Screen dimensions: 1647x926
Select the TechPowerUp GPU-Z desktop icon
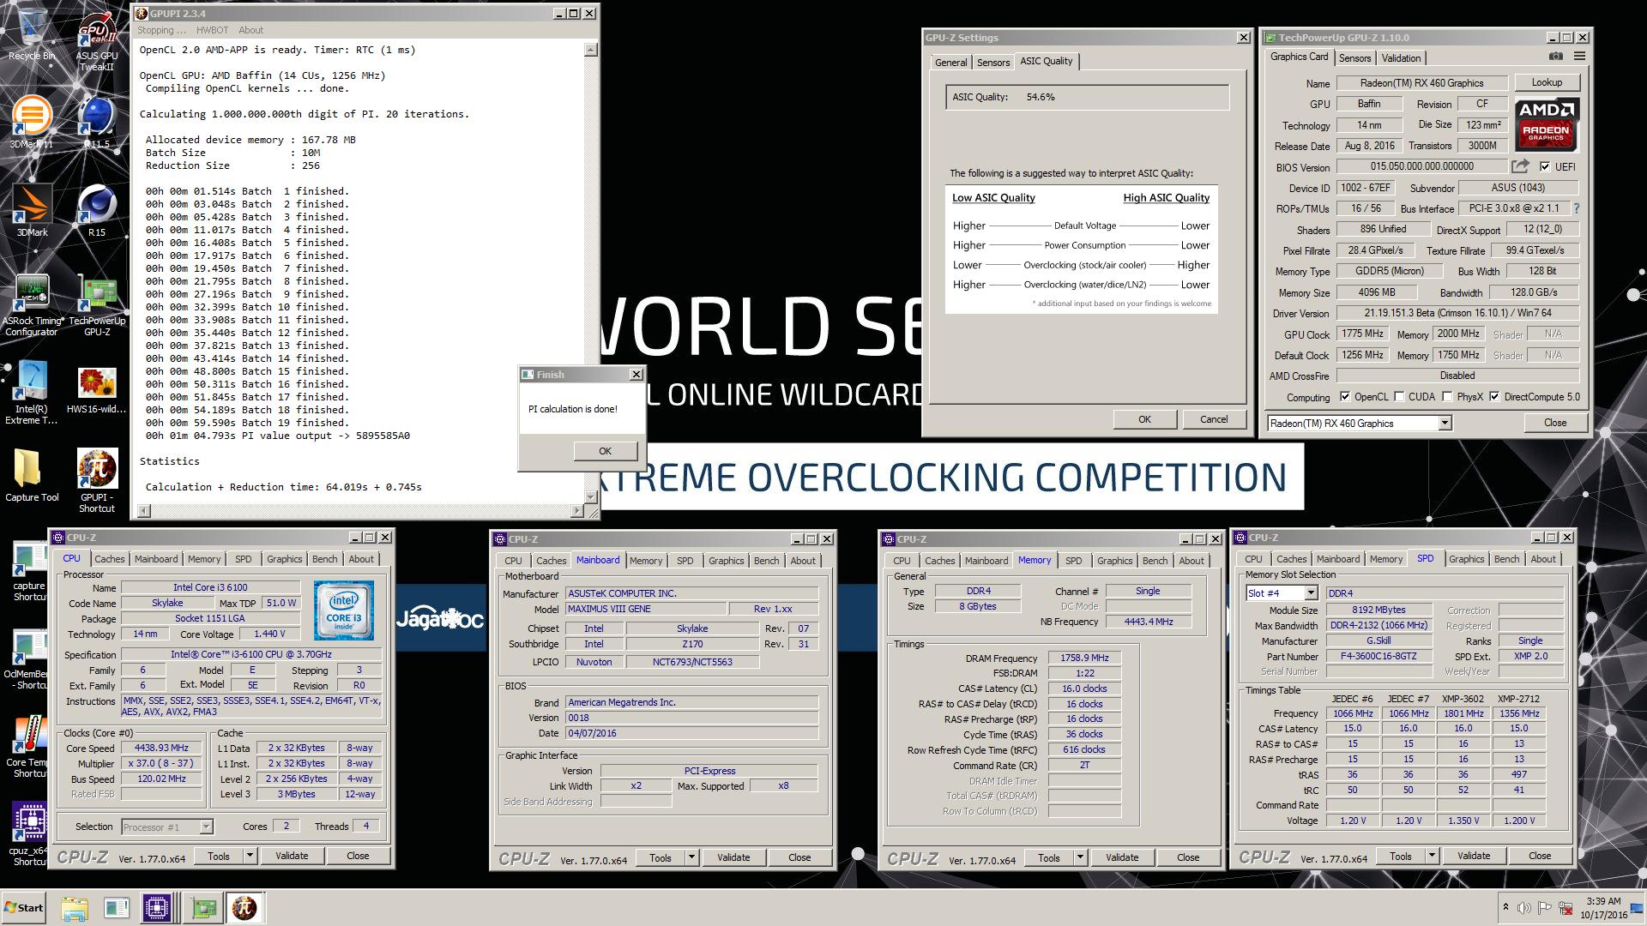click(97, 305)
